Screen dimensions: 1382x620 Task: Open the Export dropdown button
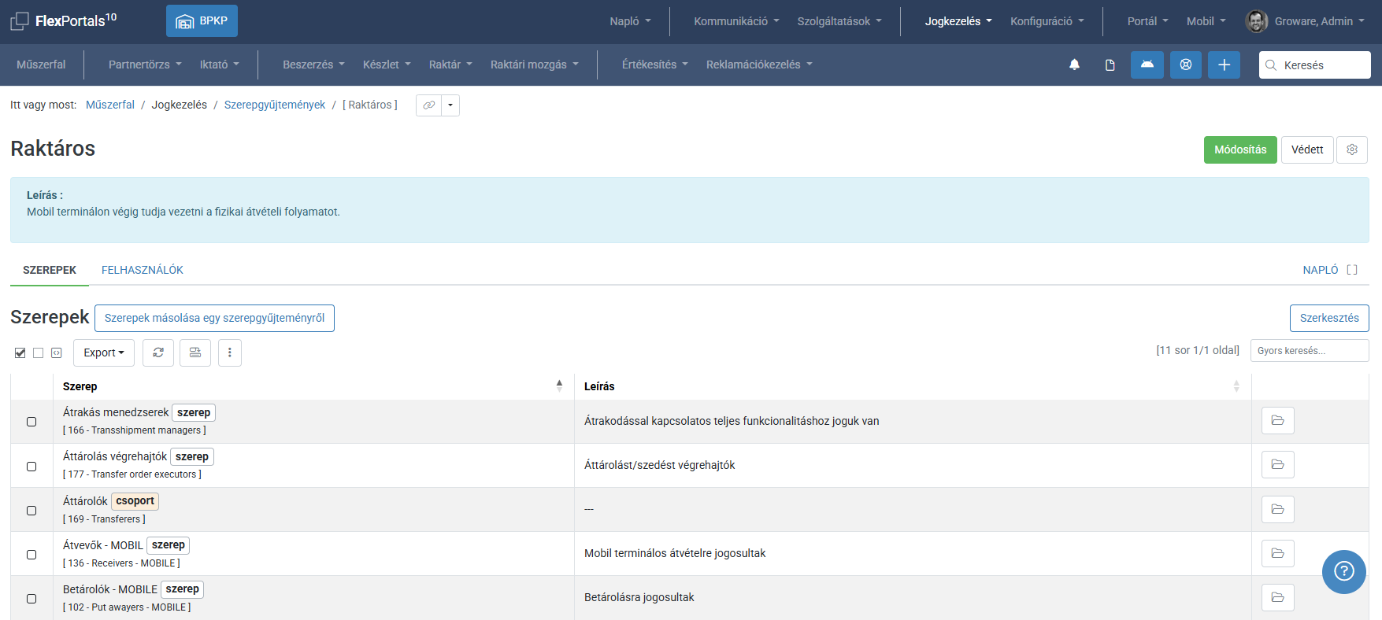tap(104, 352)
